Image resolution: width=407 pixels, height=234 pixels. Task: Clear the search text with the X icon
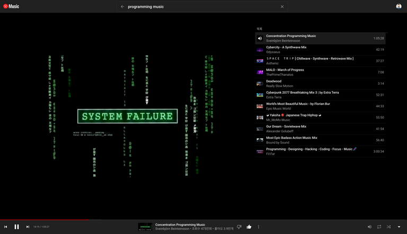(282, 7)
